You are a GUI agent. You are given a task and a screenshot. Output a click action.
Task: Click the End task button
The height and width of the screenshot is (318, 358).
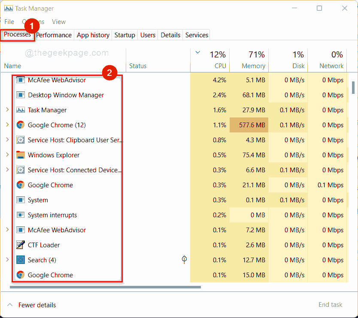[x=330, y=304]
